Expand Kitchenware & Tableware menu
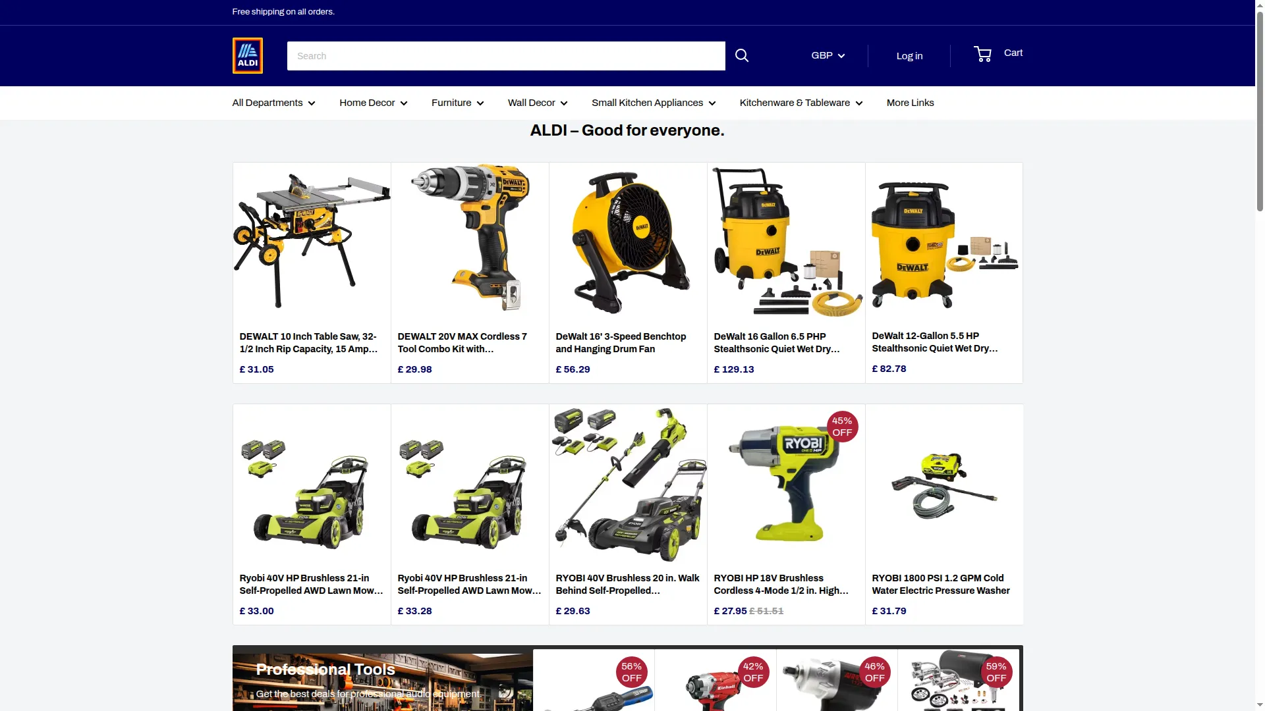Viewport: 1265px width, 711px height. [801, 103]
